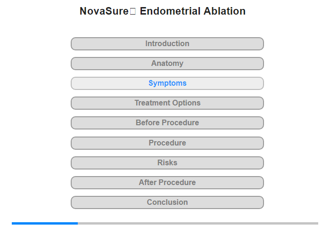This screenshot has height=226, width=330.
Task: Select the highlighted Symptoms menu item
Action: [x=167, y=83]
